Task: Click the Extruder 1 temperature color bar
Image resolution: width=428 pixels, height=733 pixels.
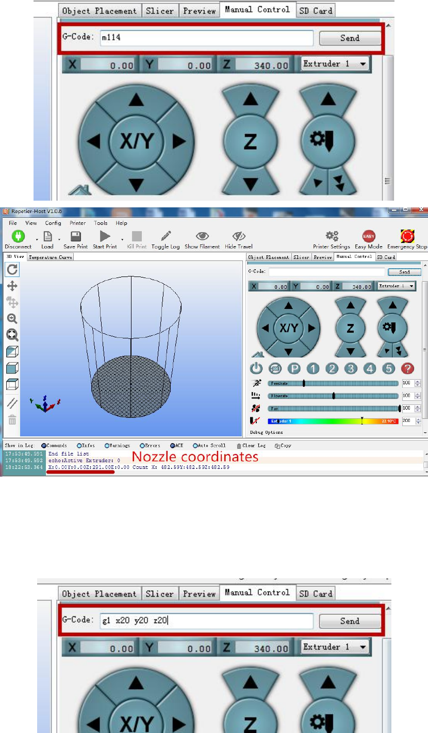Action: coord(333,421)
